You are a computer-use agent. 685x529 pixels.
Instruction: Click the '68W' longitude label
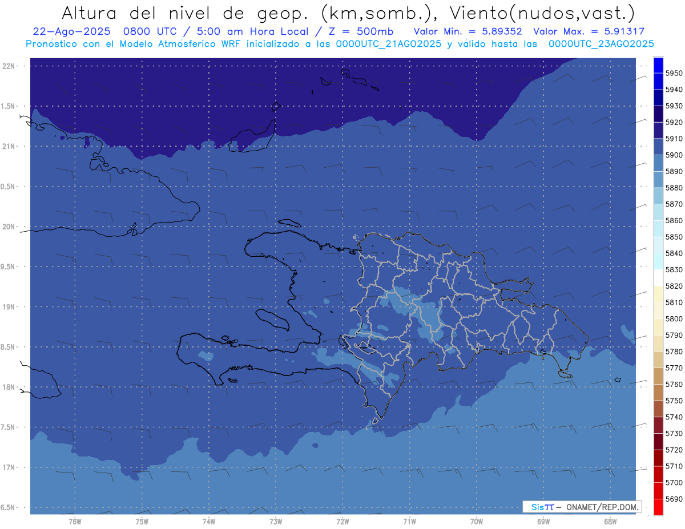point(610,522)
